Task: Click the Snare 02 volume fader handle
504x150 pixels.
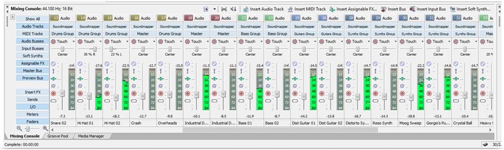Action: pos(63,93)
